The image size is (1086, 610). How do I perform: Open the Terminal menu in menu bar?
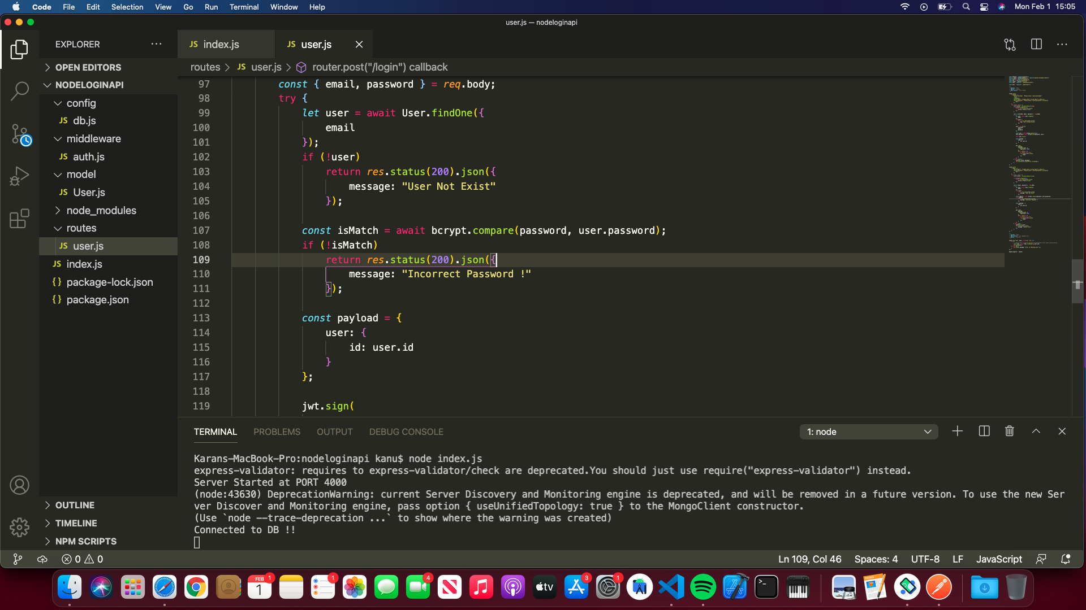(x=244, y=7)
